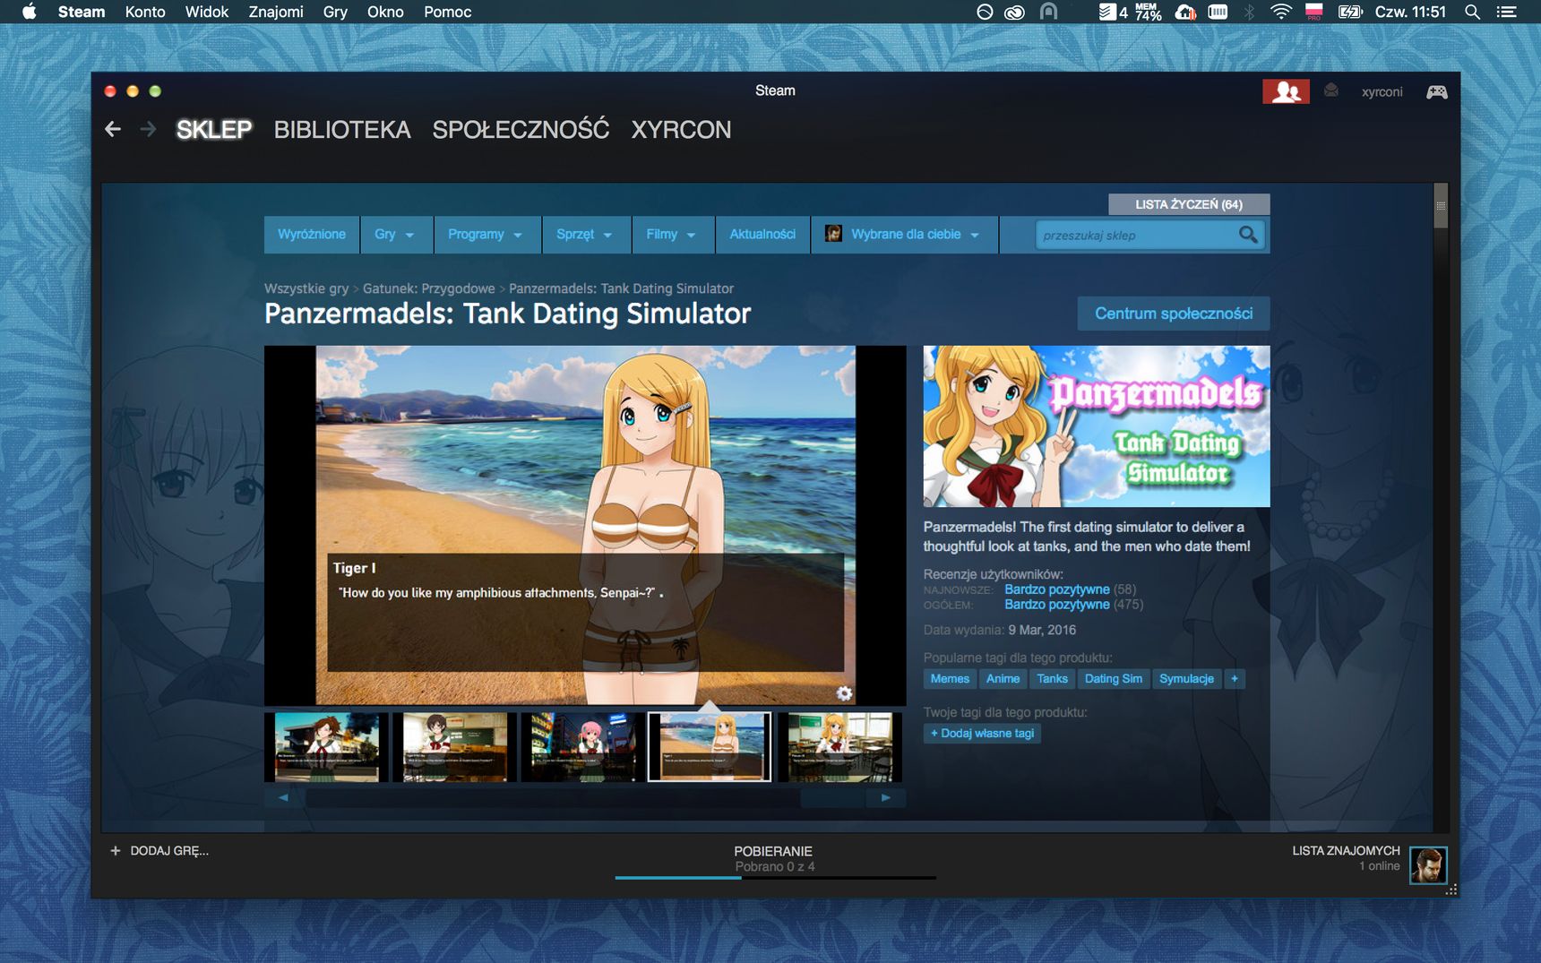Open the Anime tag
The image size is (1541, 963).
coord(1003,679)
